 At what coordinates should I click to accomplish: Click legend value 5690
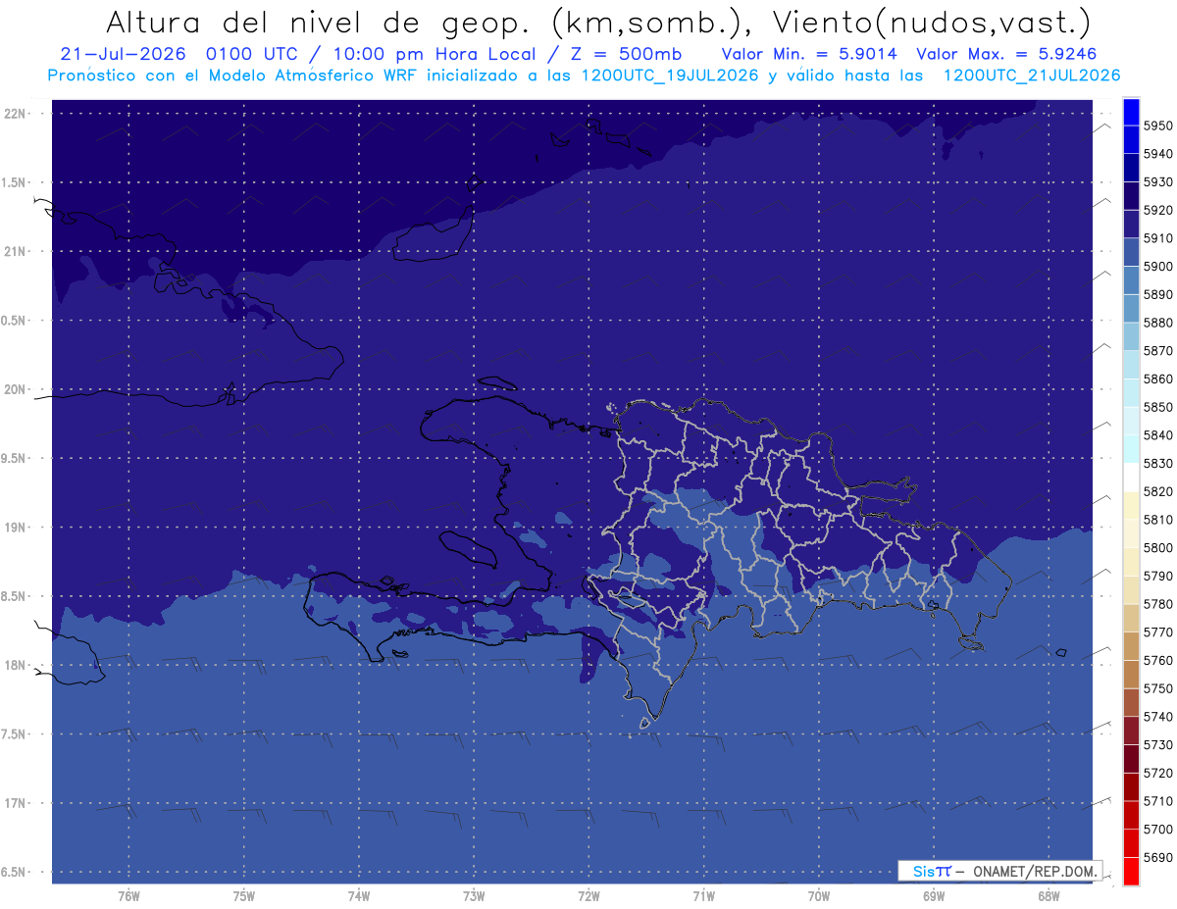point(1157,857)
